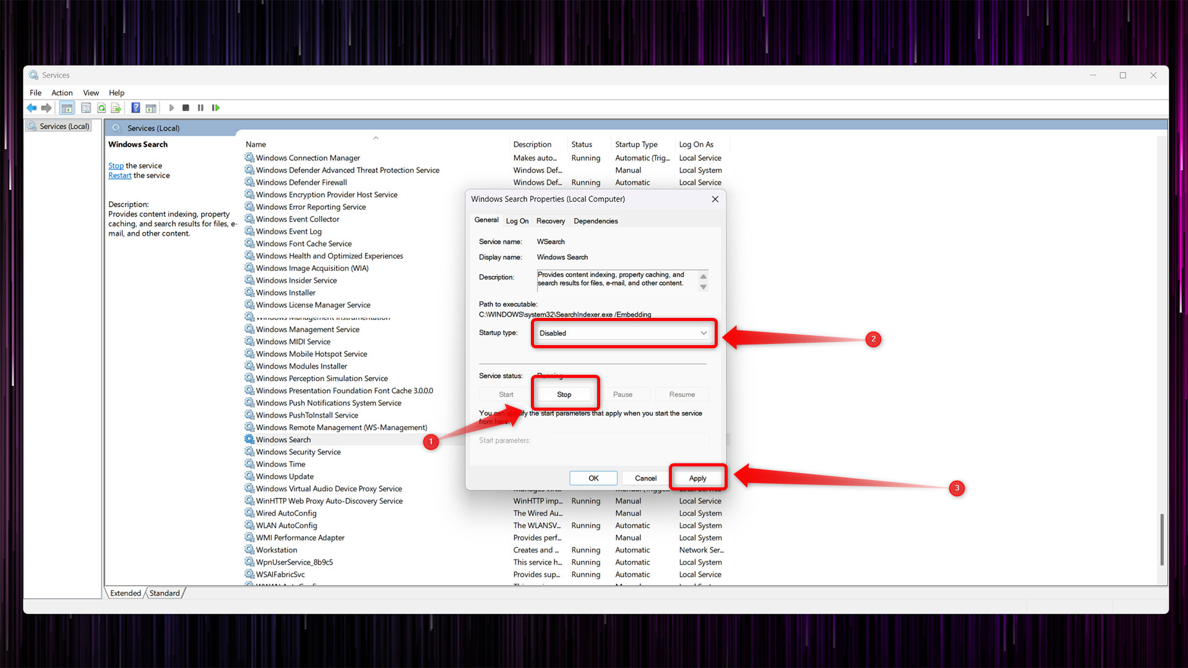Click gear icon beside WLAN AutoConfig
The height and width of the screenshot is (668, 1188).
click(x=249, y=525)
